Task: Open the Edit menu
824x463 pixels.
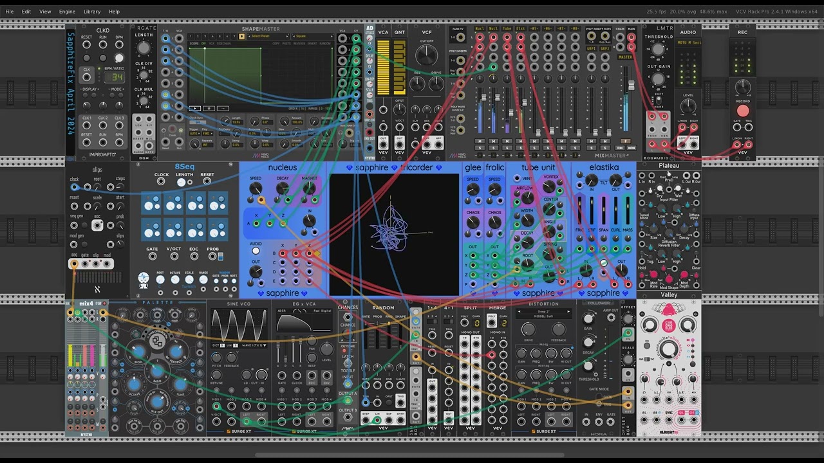Action: click(26, 12)
